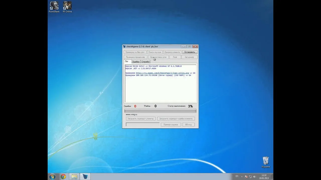This screenshot has width=321, height=180.
Task: Switch to the Спасибо! tab
Action: pos(145,62)
